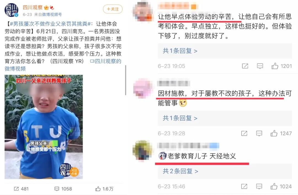The width and height of the screenshot is (298, 195).
Task: Play the crying boy video thumbnail
Action: pyautogui.click(x=44, y=127)
